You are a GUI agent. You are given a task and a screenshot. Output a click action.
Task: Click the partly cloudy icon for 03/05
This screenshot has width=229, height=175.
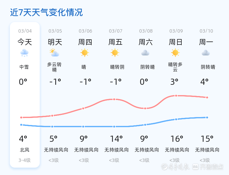(54, 53)
